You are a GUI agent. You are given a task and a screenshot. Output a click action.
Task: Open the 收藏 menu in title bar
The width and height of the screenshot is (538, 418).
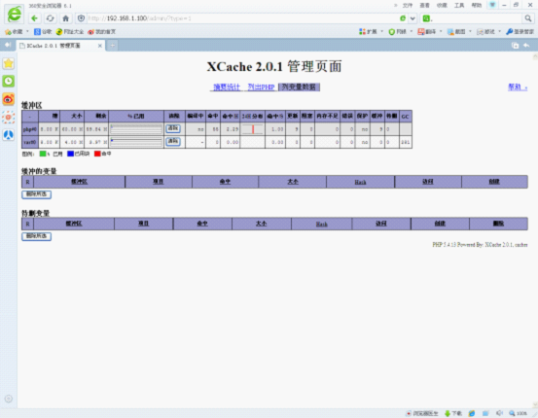click(x=442, y=5)
